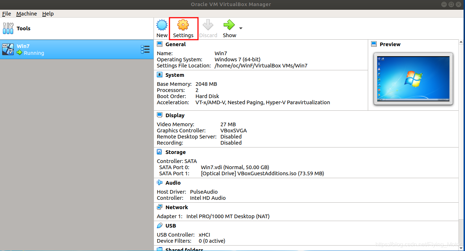The width and height of the screenshot is (465, 251).
Task: Click the Win7 desktop preview thumbnail
Action: click(413, 79)
